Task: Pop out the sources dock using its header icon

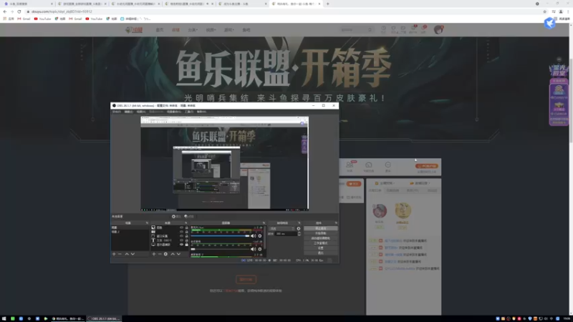Action: (x=186, y=223)
